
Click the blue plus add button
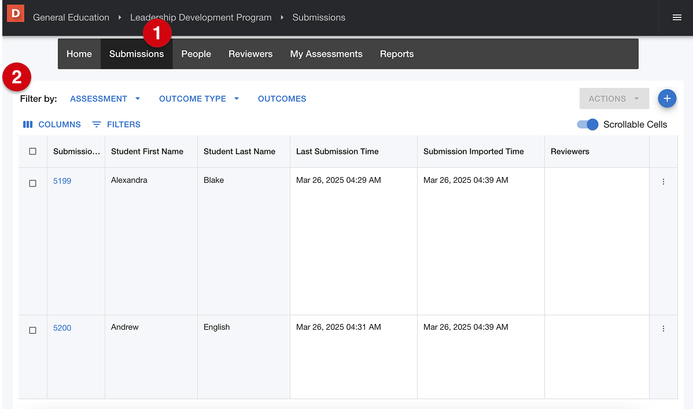point(667,99)
